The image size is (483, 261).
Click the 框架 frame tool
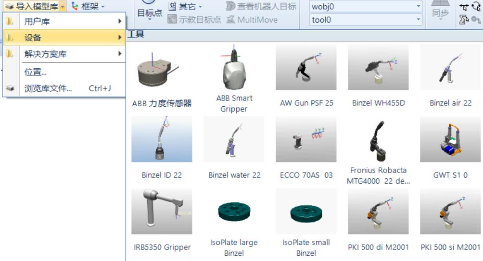84,6
